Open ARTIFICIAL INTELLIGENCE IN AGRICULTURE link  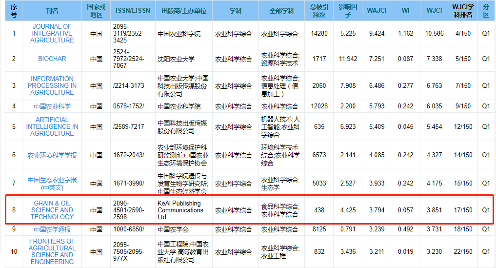(52, 126)
